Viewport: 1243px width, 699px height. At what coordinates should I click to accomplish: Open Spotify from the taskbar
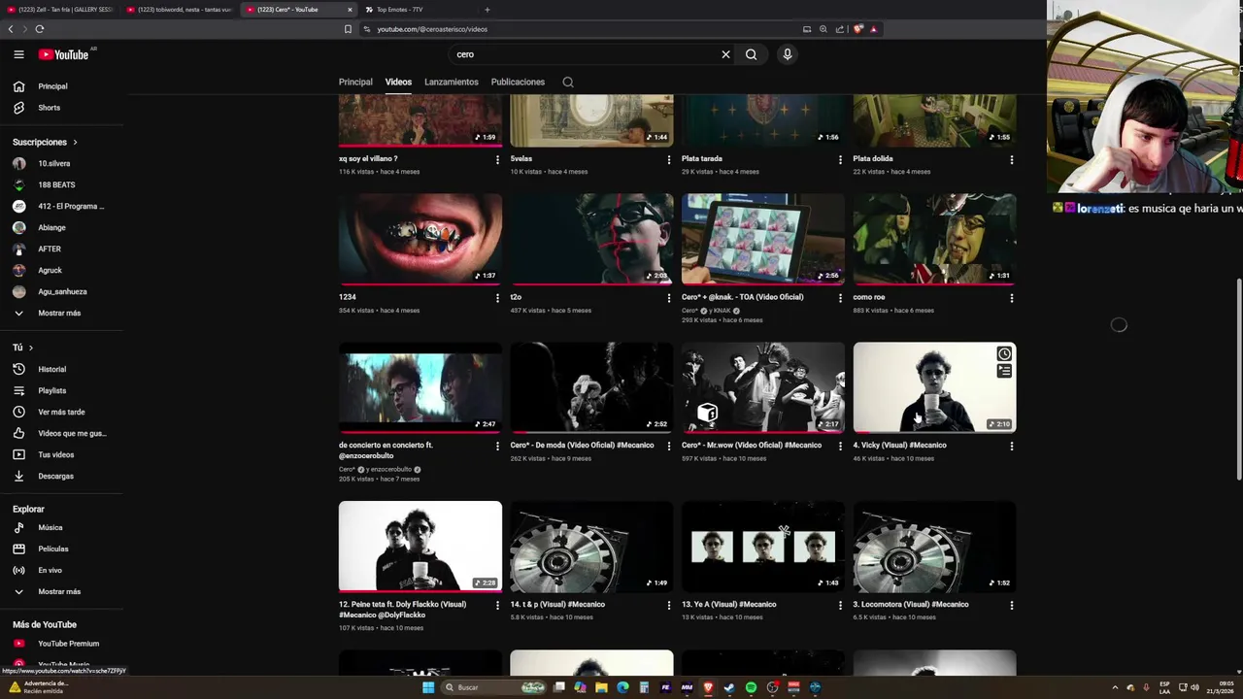[x=751, y=687]
